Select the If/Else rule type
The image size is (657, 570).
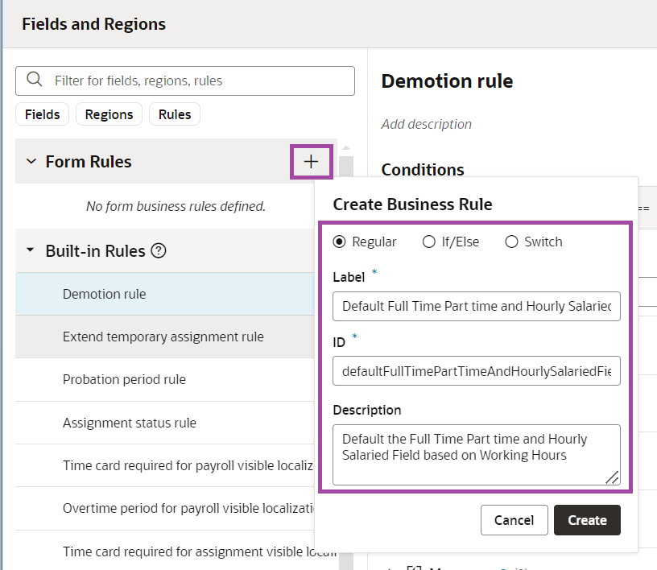[429, 242]
